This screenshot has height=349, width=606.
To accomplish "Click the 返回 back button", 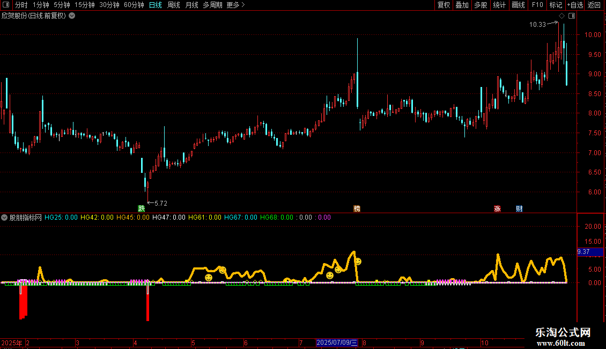I will click(x=594, y=5).
